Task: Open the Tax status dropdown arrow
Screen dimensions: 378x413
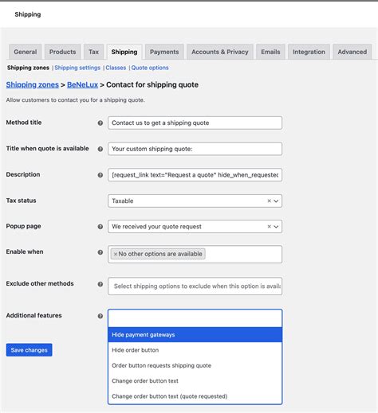Action: point(276,201)
